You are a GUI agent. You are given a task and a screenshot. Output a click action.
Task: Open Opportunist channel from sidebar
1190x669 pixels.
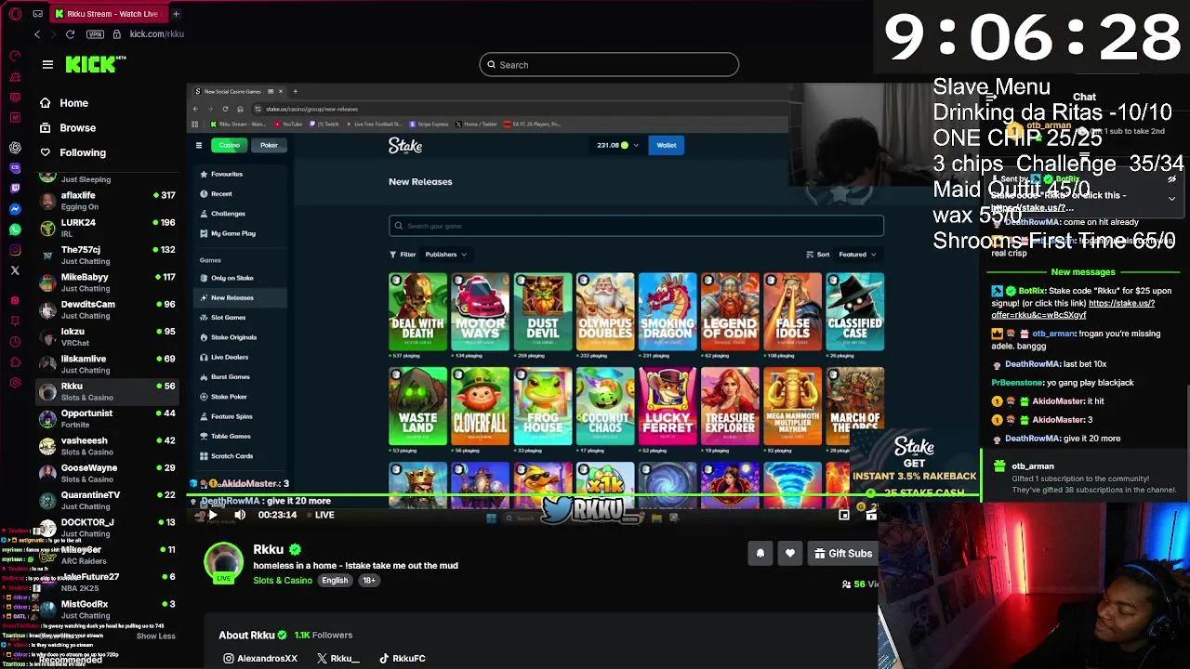click(x=107, y=418)
